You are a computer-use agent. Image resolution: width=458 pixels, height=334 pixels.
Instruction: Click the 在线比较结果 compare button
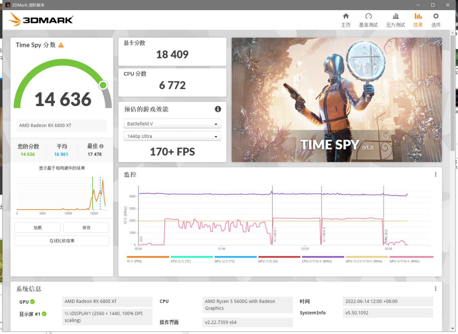pos(61,240)
